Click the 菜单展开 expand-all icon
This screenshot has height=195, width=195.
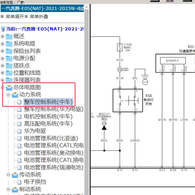(2, 17)
